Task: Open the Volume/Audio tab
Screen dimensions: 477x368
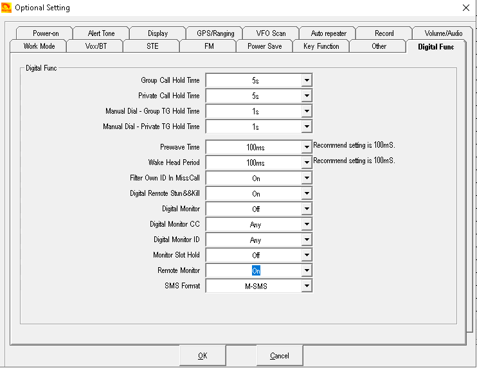Action: click(x=443, y=33)
